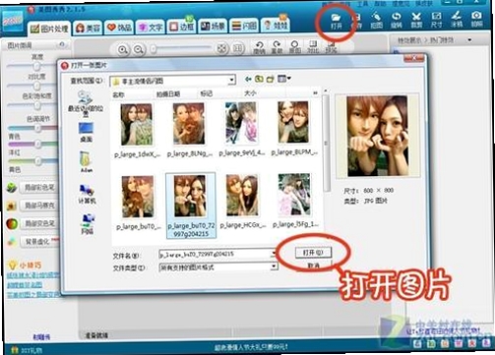Expand the 查找范围 folder dropdown

(231, 81)
